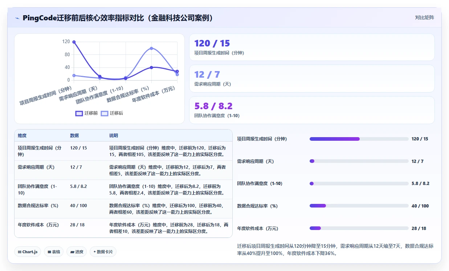This screenshot has height=271, width=449.
Task: Click the 维度 column header
Action: (22, 136)
